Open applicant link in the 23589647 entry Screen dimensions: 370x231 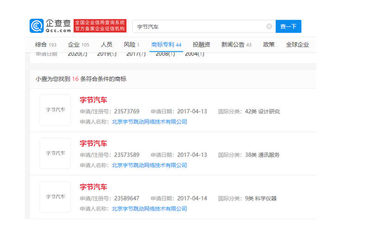click(149, 209)
